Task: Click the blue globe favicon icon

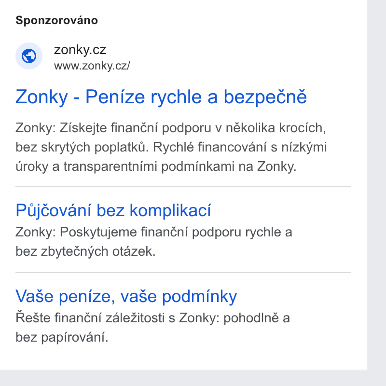Action: [29, 56]
